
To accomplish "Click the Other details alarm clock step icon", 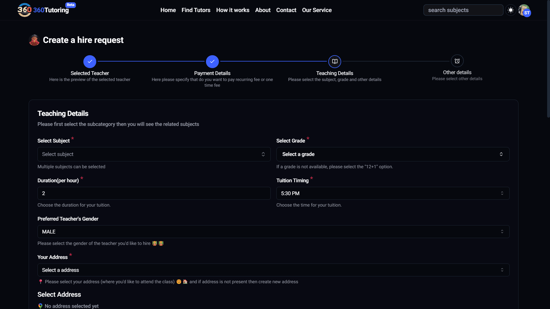I will 457,61.
